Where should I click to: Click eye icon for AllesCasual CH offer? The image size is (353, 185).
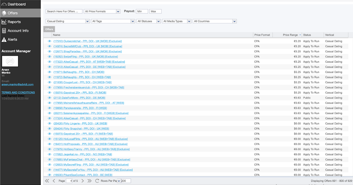point(49,118)
